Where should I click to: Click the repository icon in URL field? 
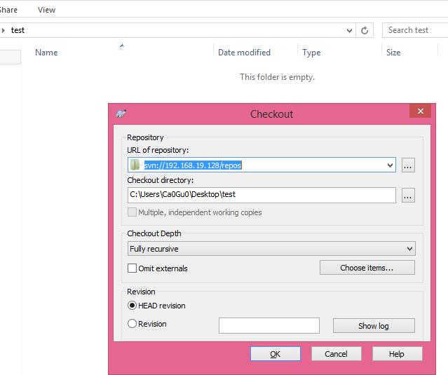coord(135,165)
